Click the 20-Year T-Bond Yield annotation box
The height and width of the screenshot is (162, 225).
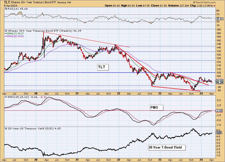[x=166, y=147]
